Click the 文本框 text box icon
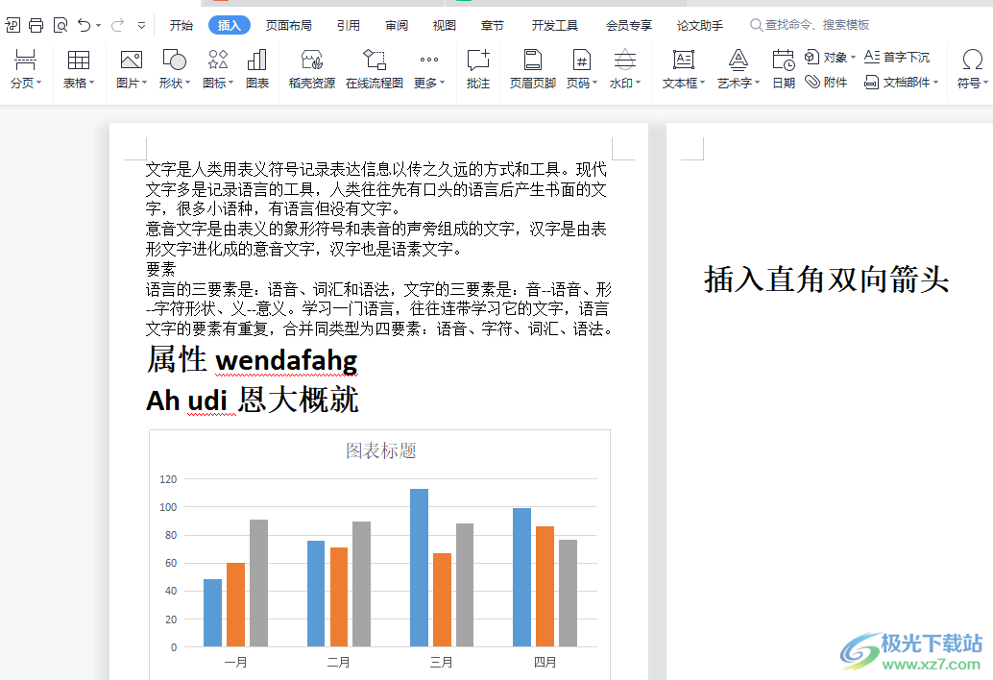 (684, 61)
